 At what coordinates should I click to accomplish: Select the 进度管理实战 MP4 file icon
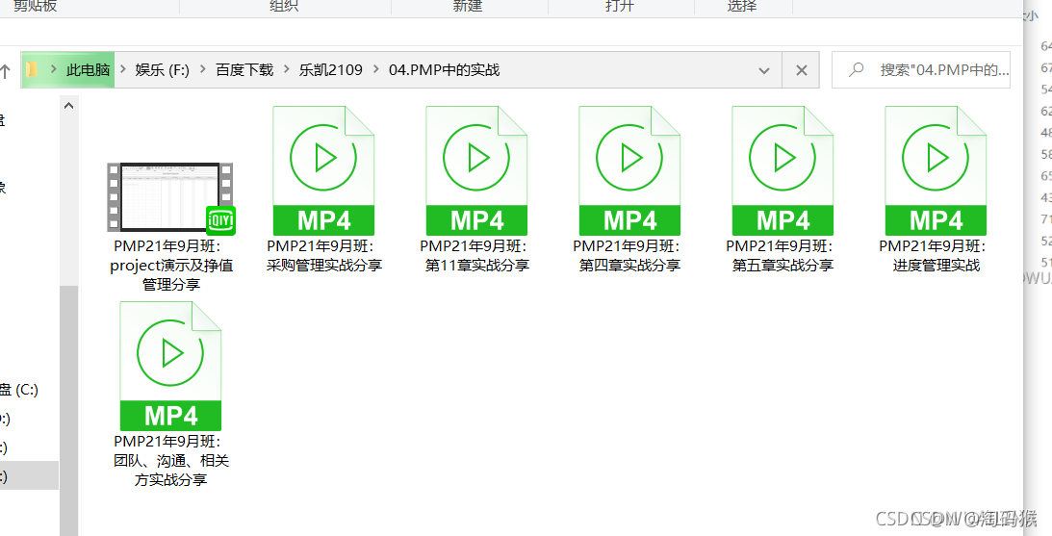tap(936, 170)
